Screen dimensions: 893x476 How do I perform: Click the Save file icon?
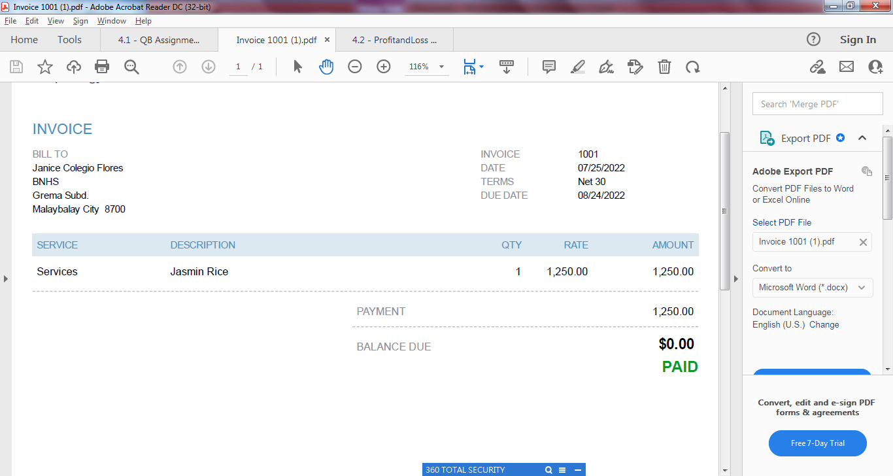[16, 67]
